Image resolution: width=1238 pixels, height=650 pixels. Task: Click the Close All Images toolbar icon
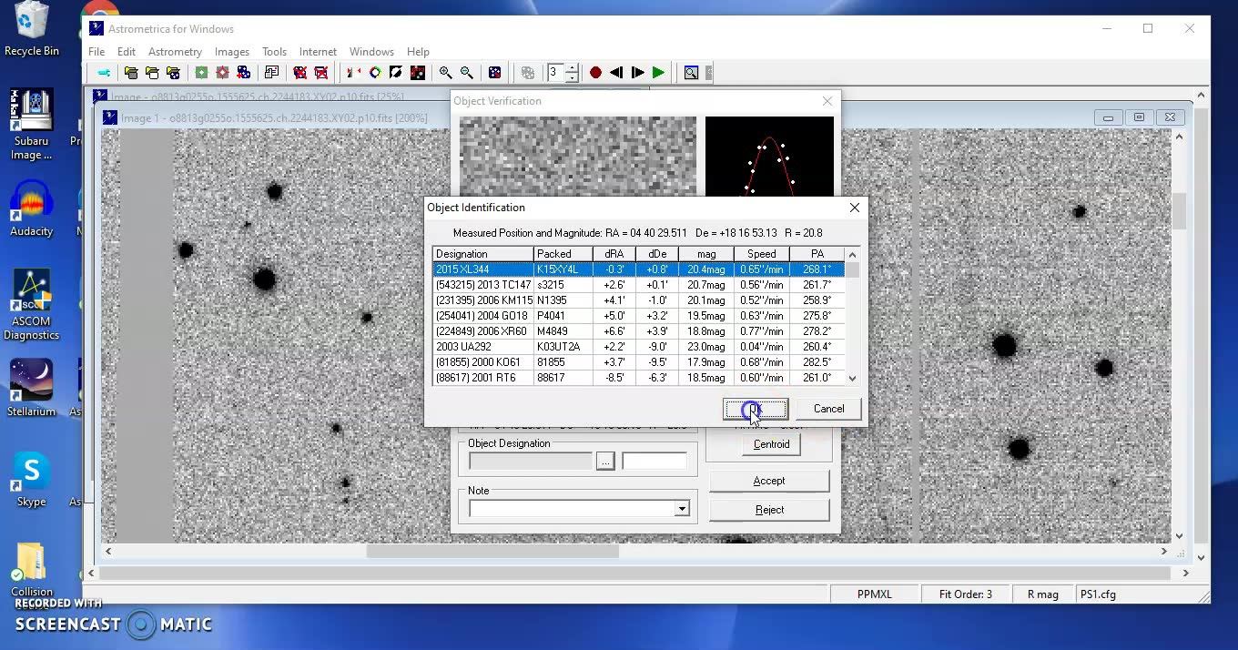[320, 73]
